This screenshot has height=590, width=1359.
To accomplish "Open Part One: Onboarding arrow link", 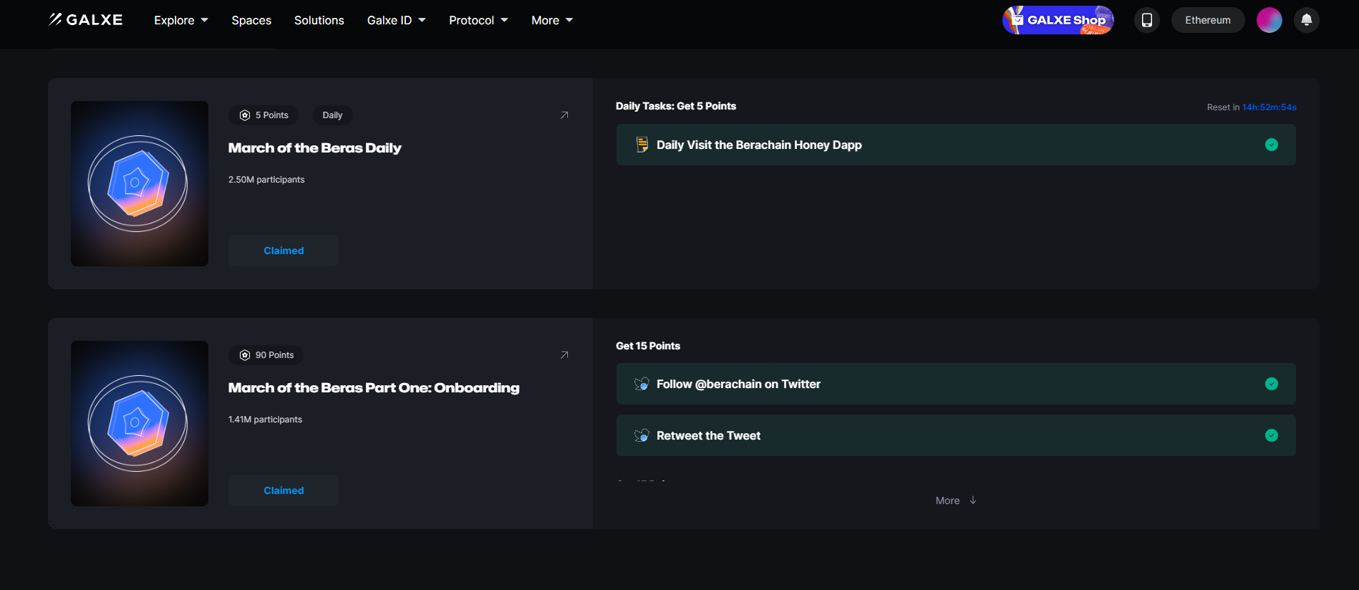I will 564,355.
